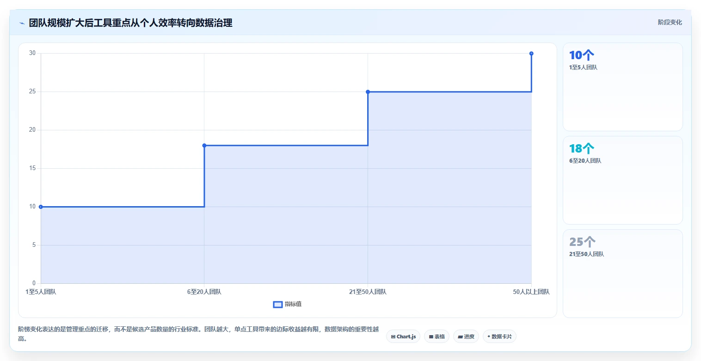Image resolution: width=701 pixels, height=361 pixels.
Task: Click the data point at value 18
Action: (x=204, y=146)
